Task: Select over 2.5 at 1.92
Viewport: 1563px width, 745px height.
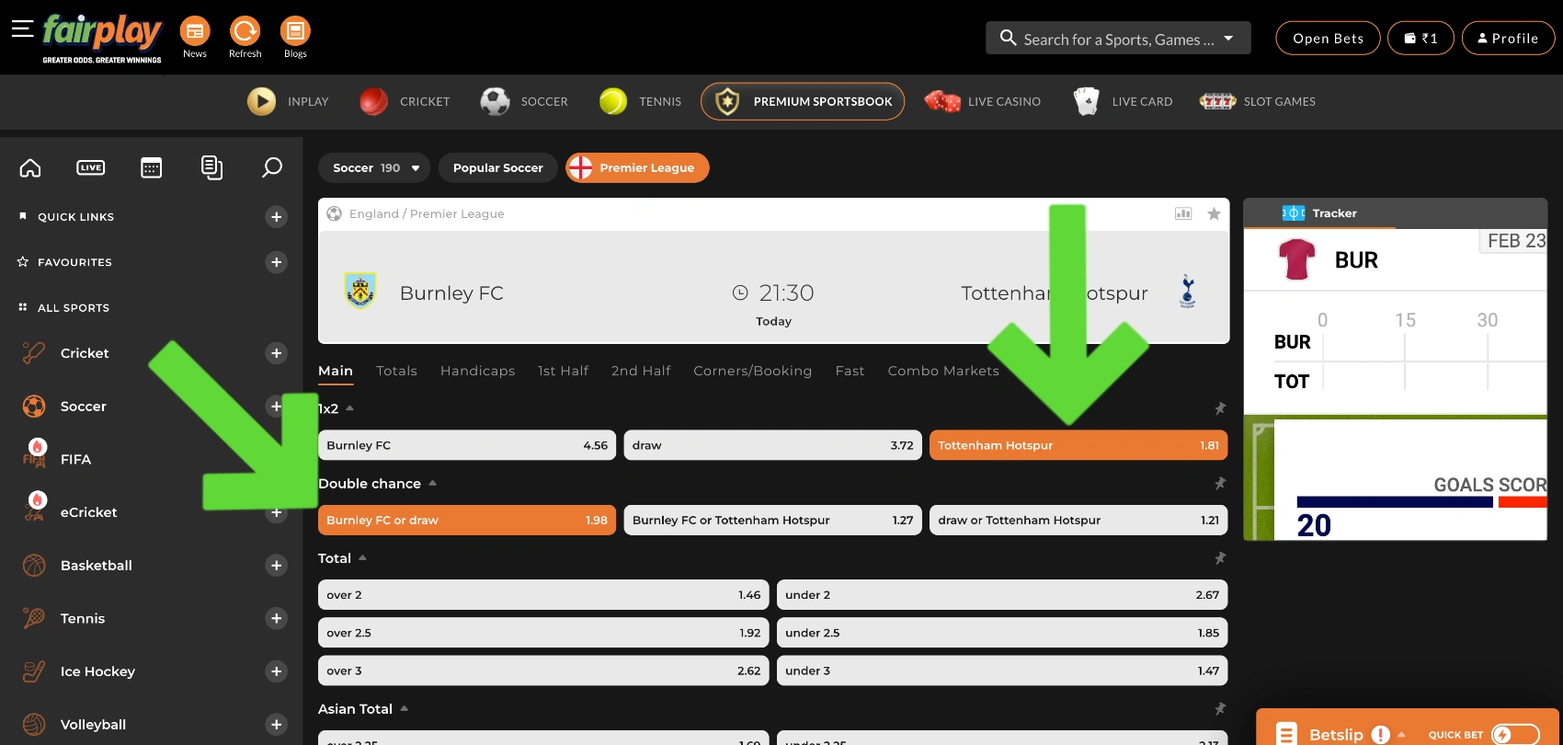Action: 543,633
